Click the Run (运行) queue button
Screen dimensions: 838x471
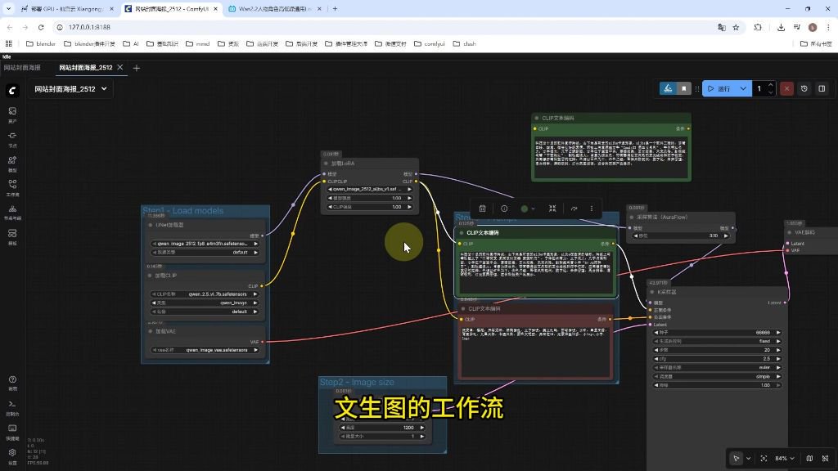coord(719,88)
